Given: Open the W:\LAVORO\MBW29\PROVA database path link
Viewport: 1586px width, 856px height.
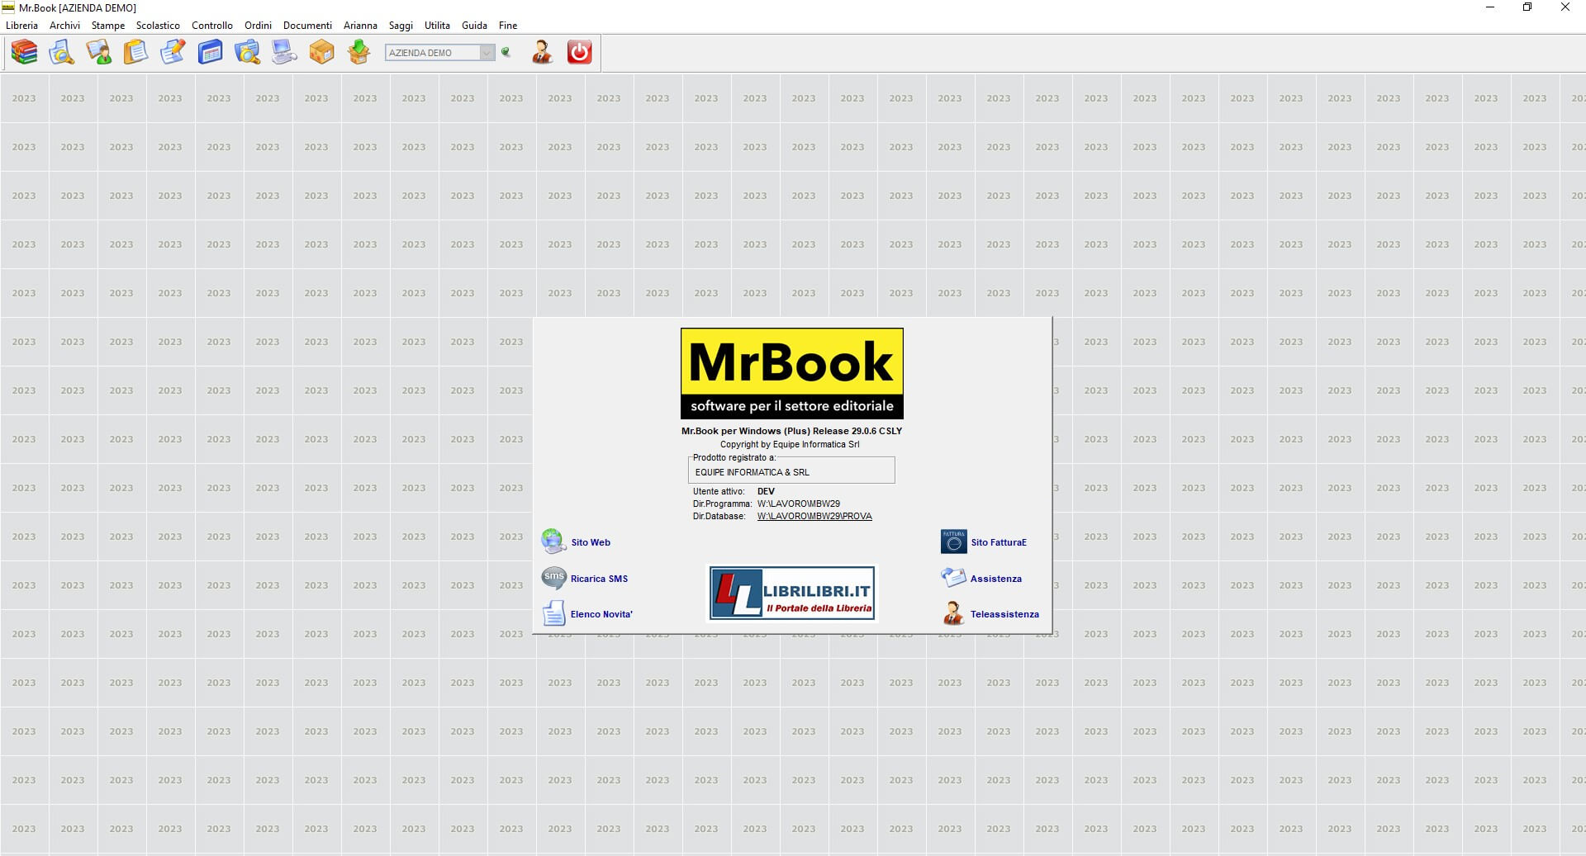Looking at the screenshot, I should 814,516.
